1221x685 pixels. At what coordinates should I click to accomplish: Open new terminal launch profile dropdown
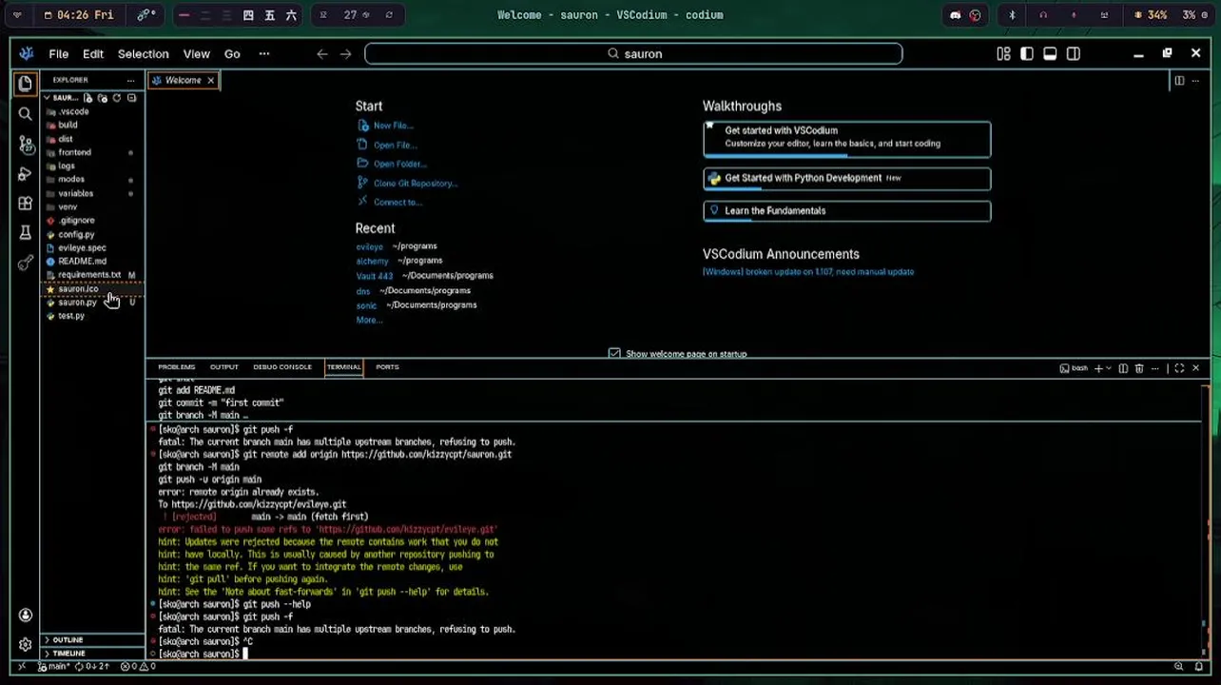coord(1109,368)
